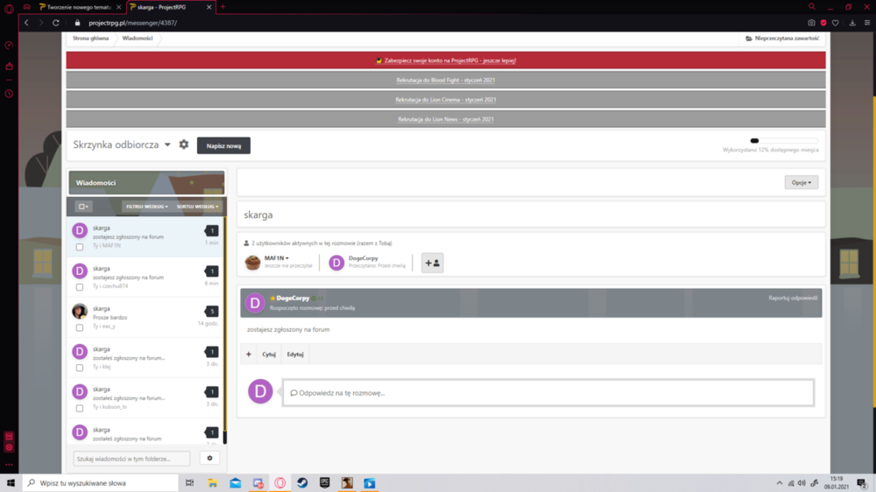Click the Cytuj button

tap(269, 354)
